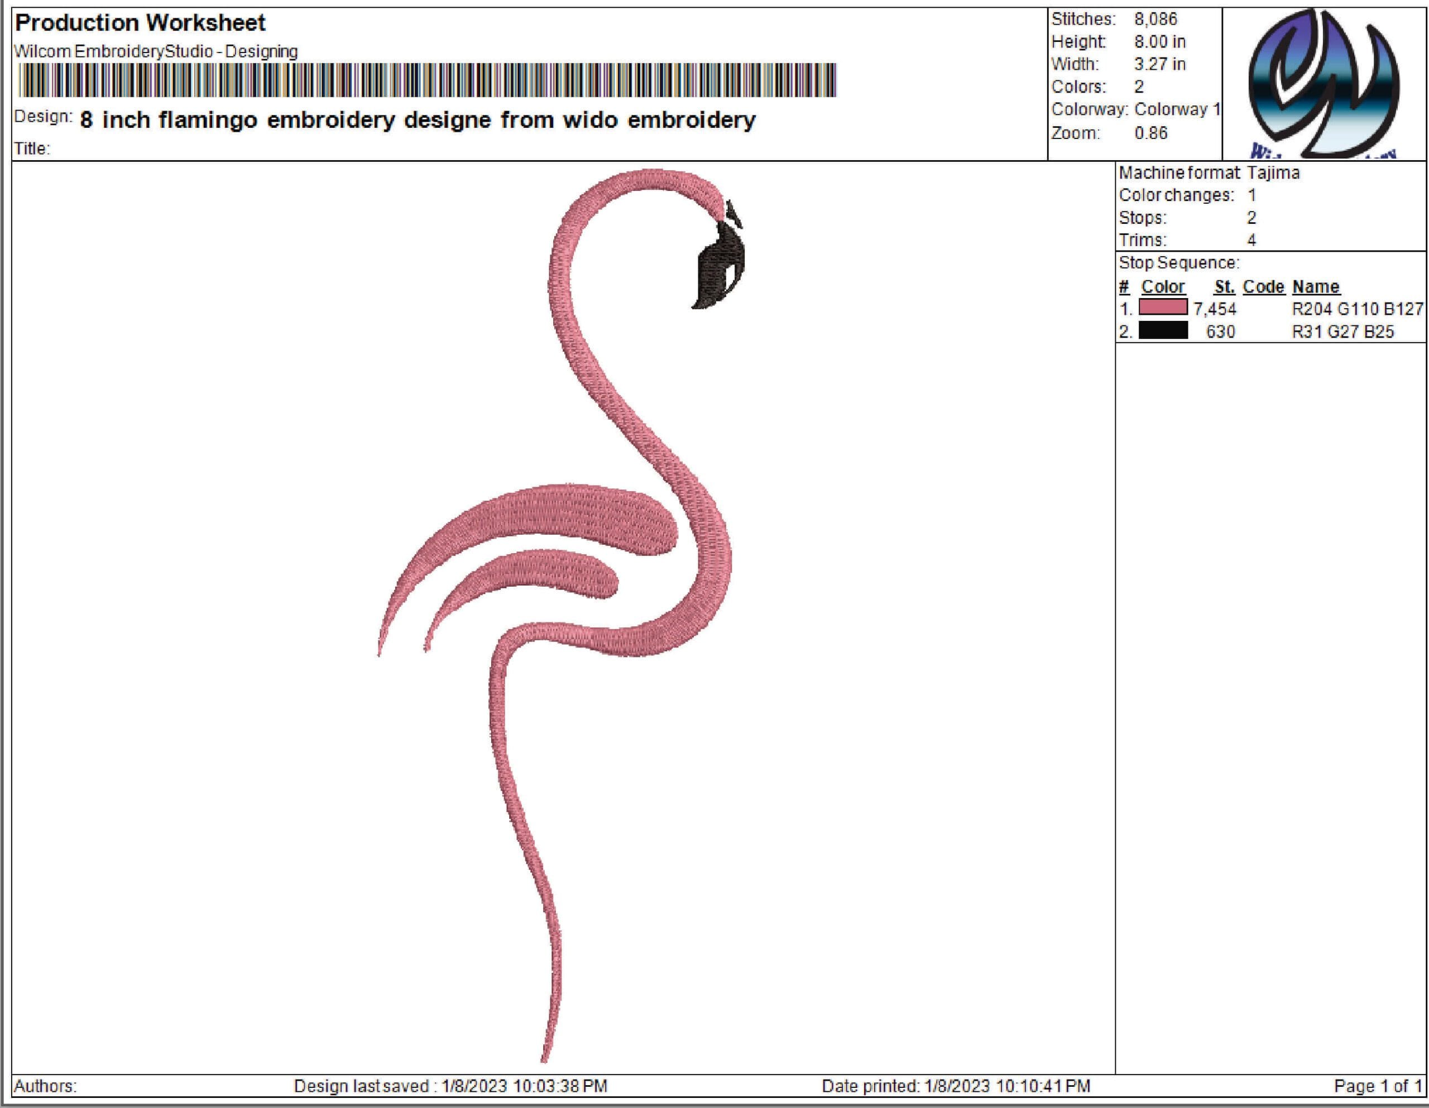Click the "Design last saved" timestamp
Image resolution: width=1429 pixels, height=1108 pixels.
pos(451,1086)
